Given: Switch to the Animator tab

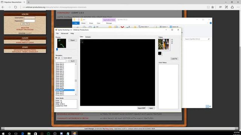Looking at the screenshot, I should pos(88,37).
